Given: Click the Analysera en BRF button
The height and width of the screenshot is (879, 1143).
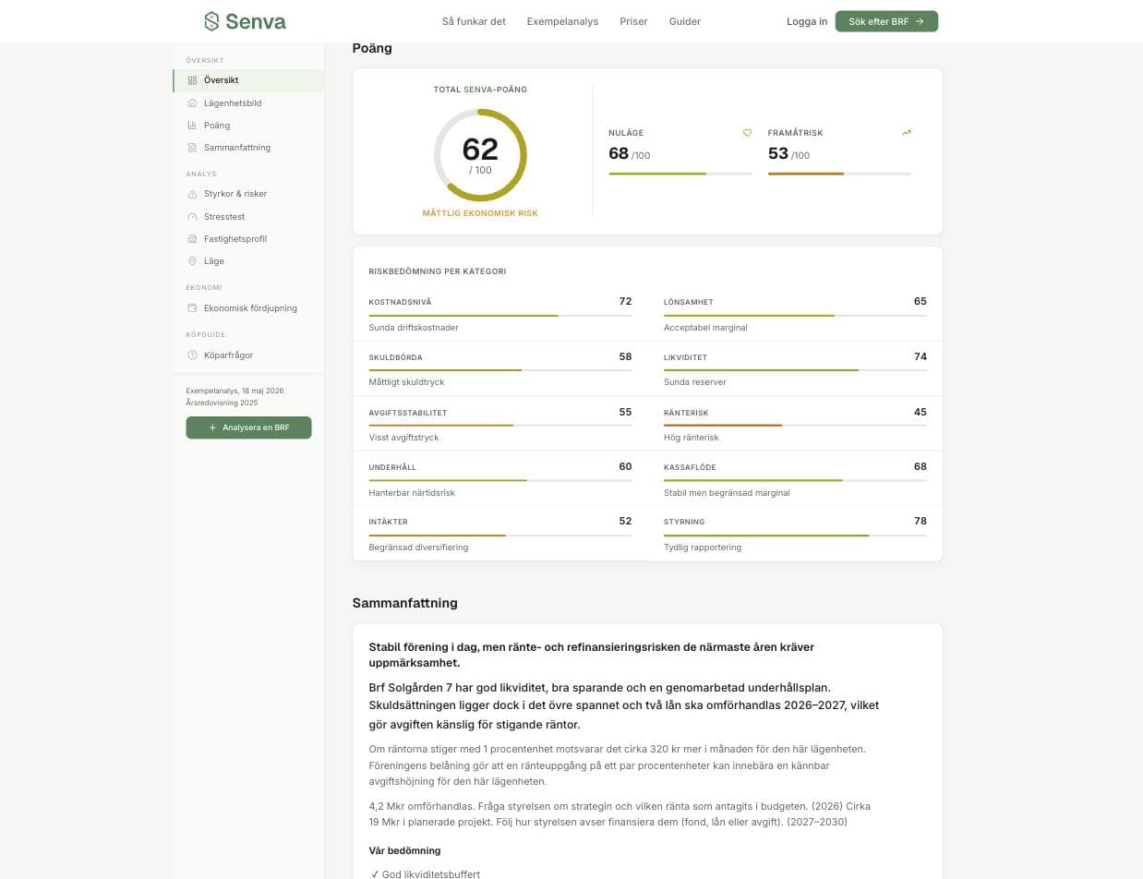Looking at the screenshot, I should (x=248, y=427).
